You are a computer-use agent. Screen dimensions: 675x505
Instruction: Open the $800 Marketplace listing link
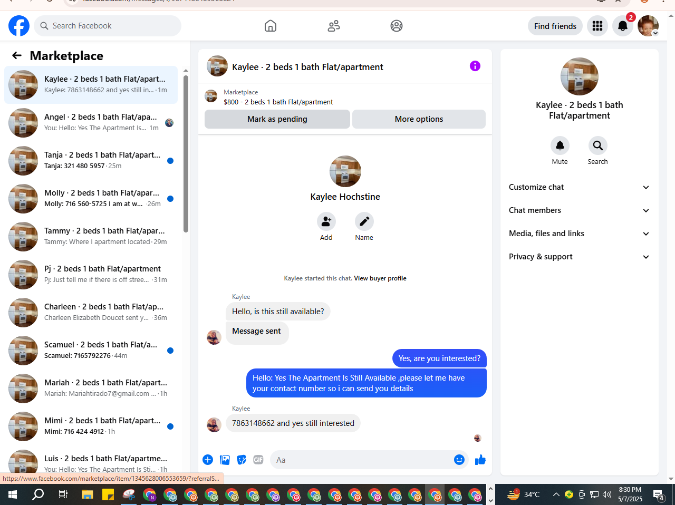[278, 102]
